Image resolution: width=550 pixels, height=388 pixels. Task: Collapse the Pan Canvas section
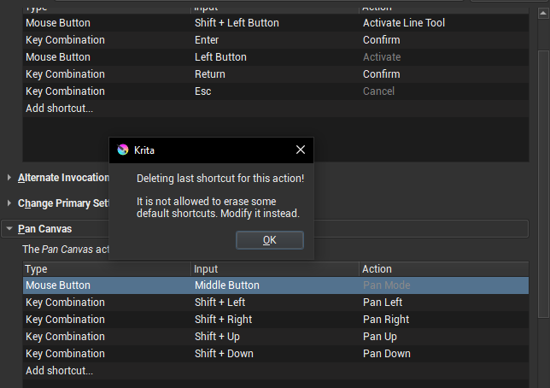[x=9, y=229]
